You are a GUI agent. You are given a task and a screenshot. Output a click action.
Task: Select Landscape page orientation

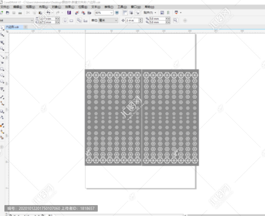pos(71,21)
